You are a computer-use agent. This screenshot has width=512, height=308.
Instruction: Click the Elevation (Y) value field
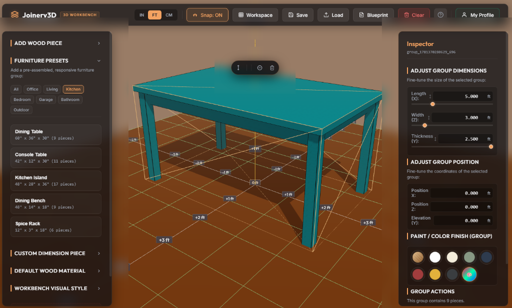tap(463, 221)
